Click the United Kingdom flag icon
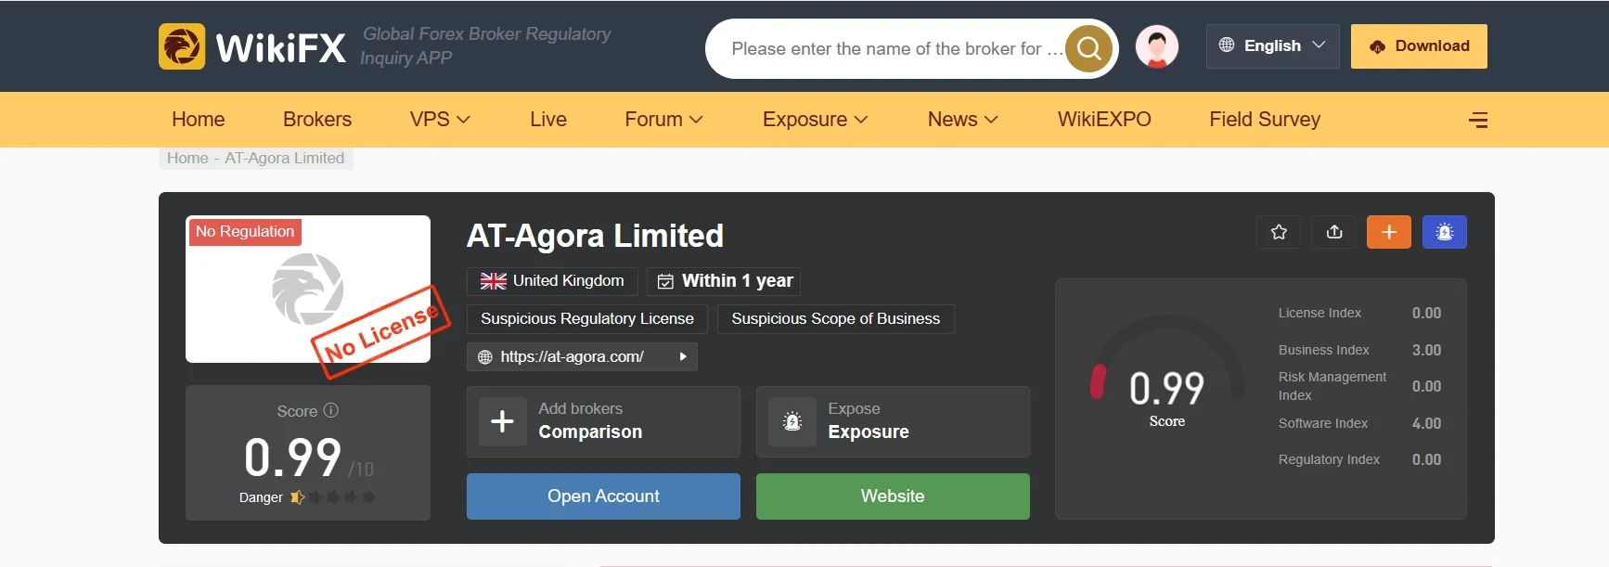1609x567 pixels. pos(494,281)
